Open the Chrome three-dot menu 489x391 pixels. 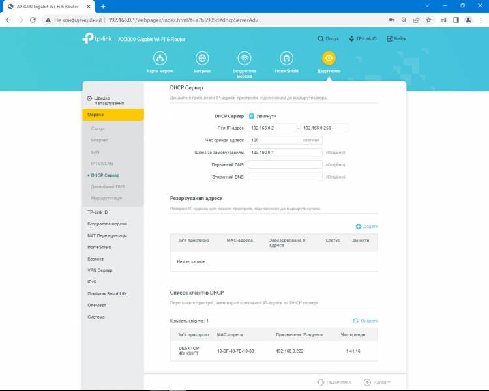tap(481, 20)
